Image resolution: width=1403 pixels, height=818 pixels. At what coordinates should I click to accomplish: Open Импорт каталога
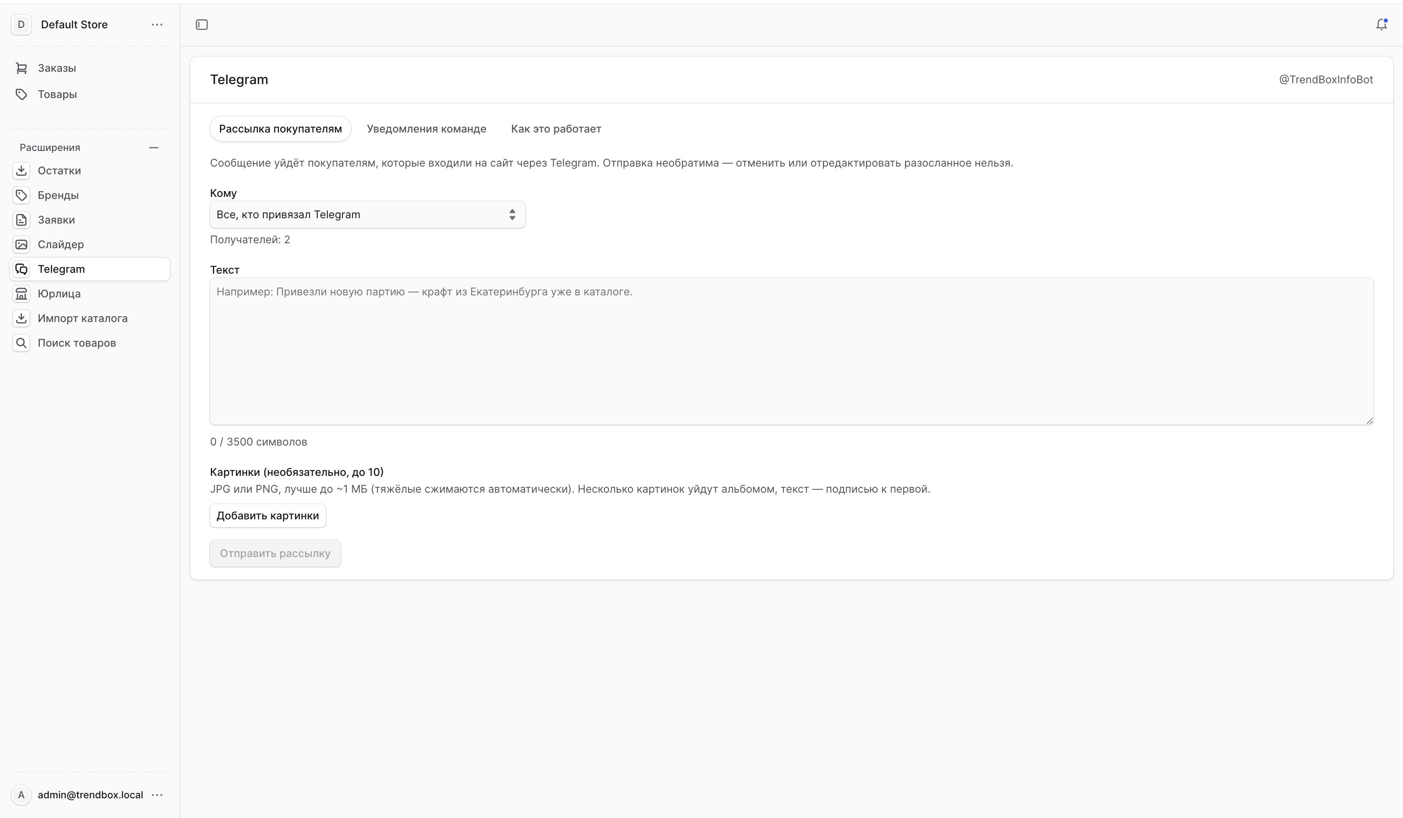89,318
